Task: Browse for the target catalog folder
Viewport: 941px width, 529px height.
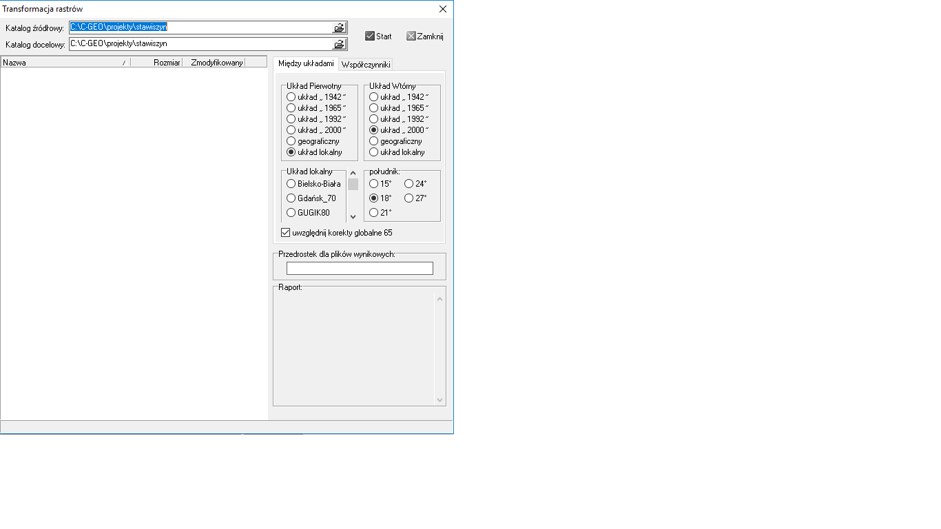Action: point(339,44)
